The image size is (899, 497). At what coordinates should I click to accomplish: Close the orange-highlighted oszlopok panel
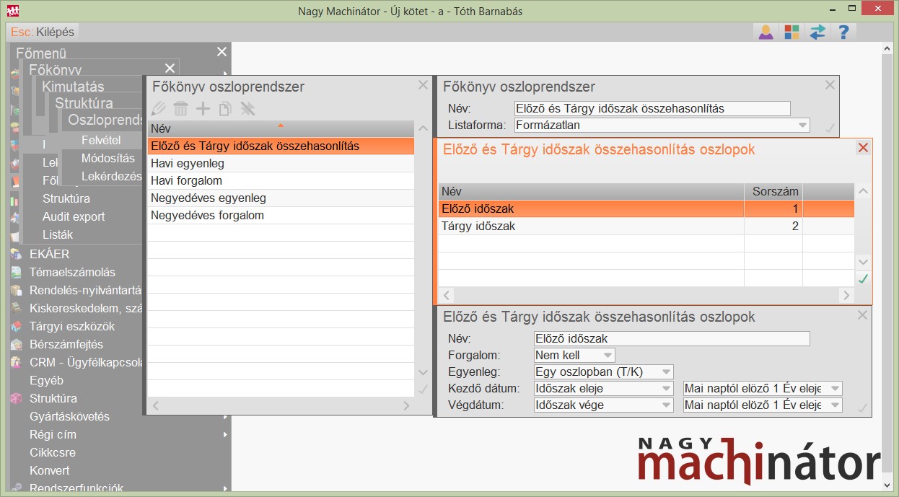863,148
